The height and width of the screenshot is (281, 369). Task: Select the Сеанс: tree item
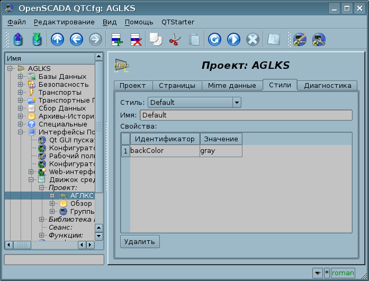coord(60,228)
